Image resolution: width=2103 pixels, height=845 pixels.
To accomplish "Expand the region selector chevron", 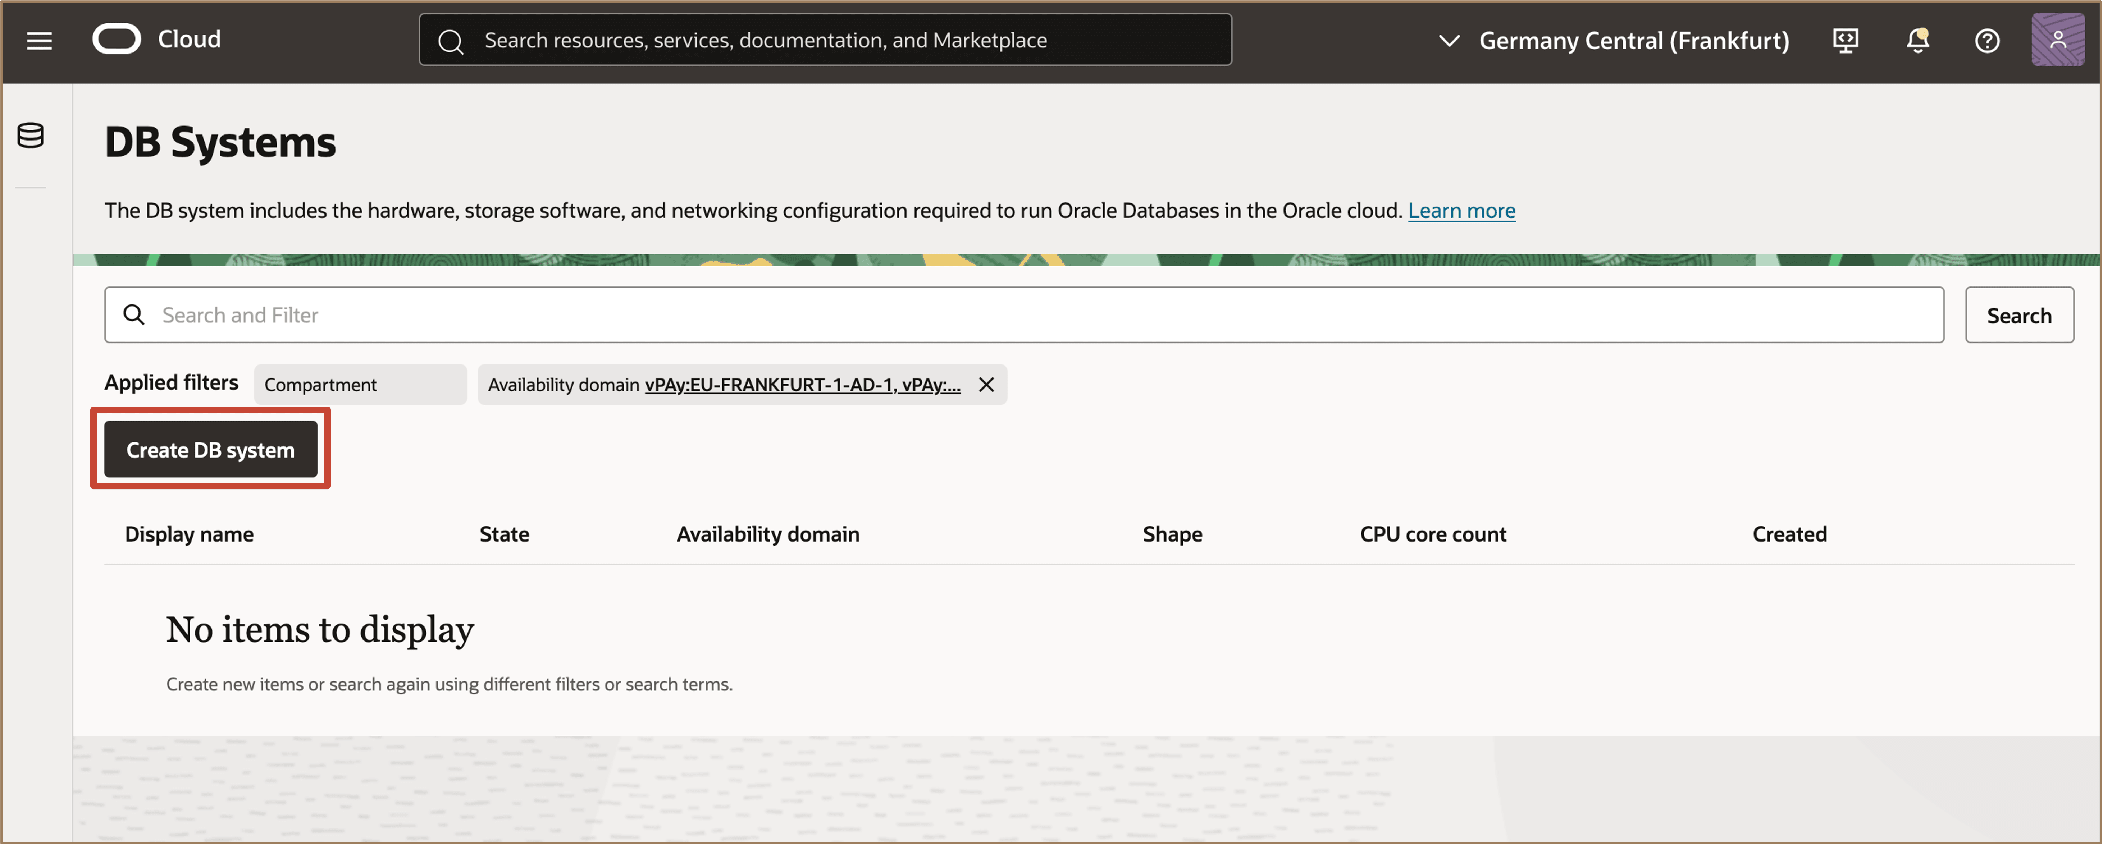I will (x=1450, y=40).
